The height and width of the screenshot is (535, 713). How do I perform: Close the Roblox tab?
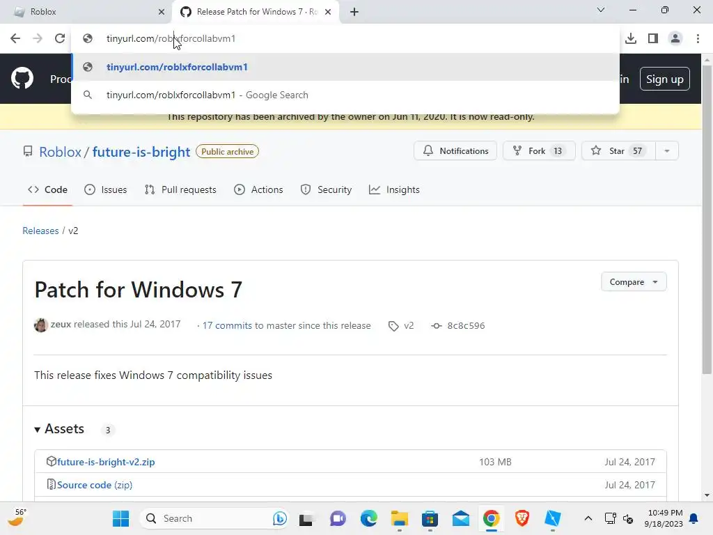click(x=162, y=12)
